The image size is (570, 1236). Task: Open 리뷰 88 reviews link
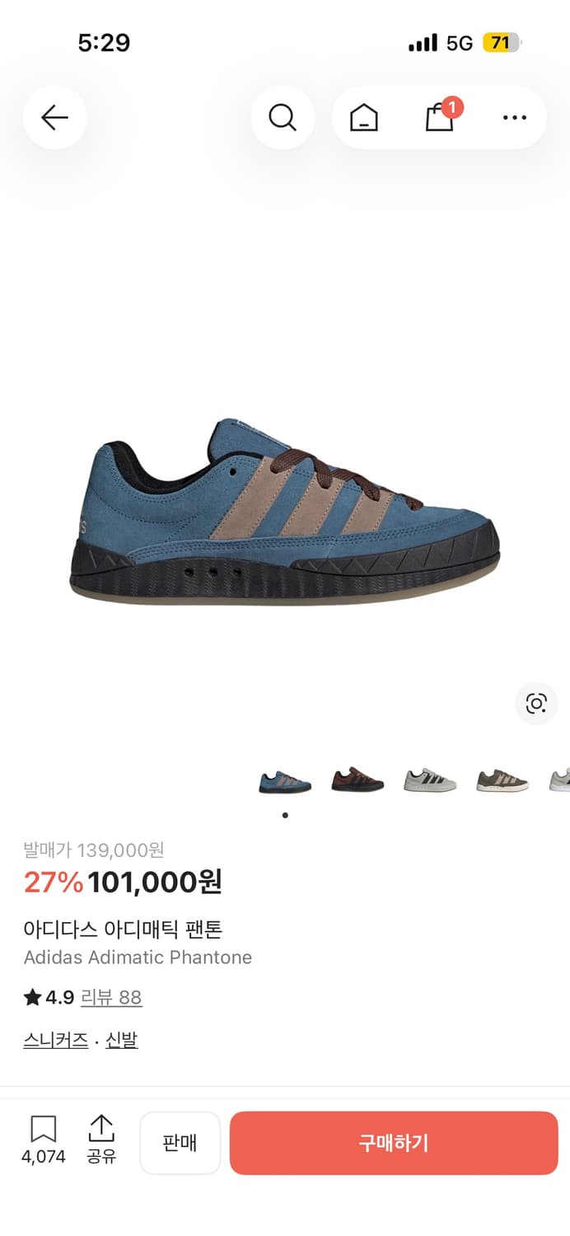(x=111, y=997)
